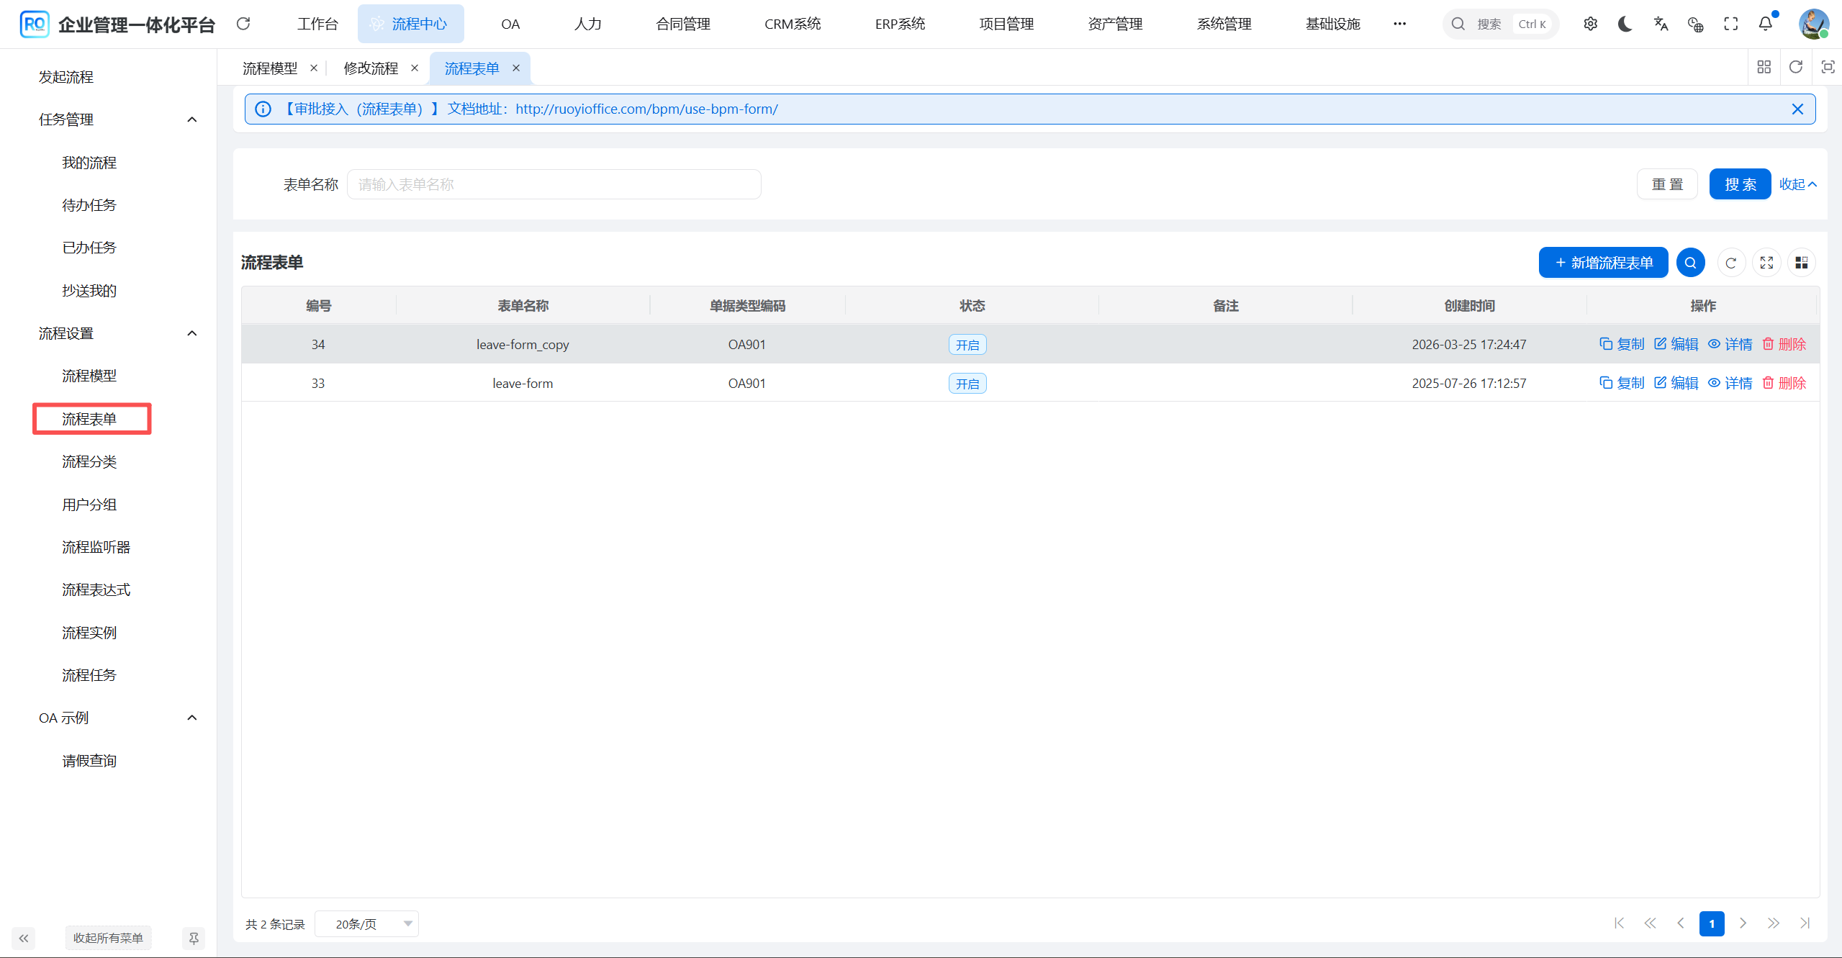
Task: Switch to the 修改流程 tab
Action: (x=371, y=68)
